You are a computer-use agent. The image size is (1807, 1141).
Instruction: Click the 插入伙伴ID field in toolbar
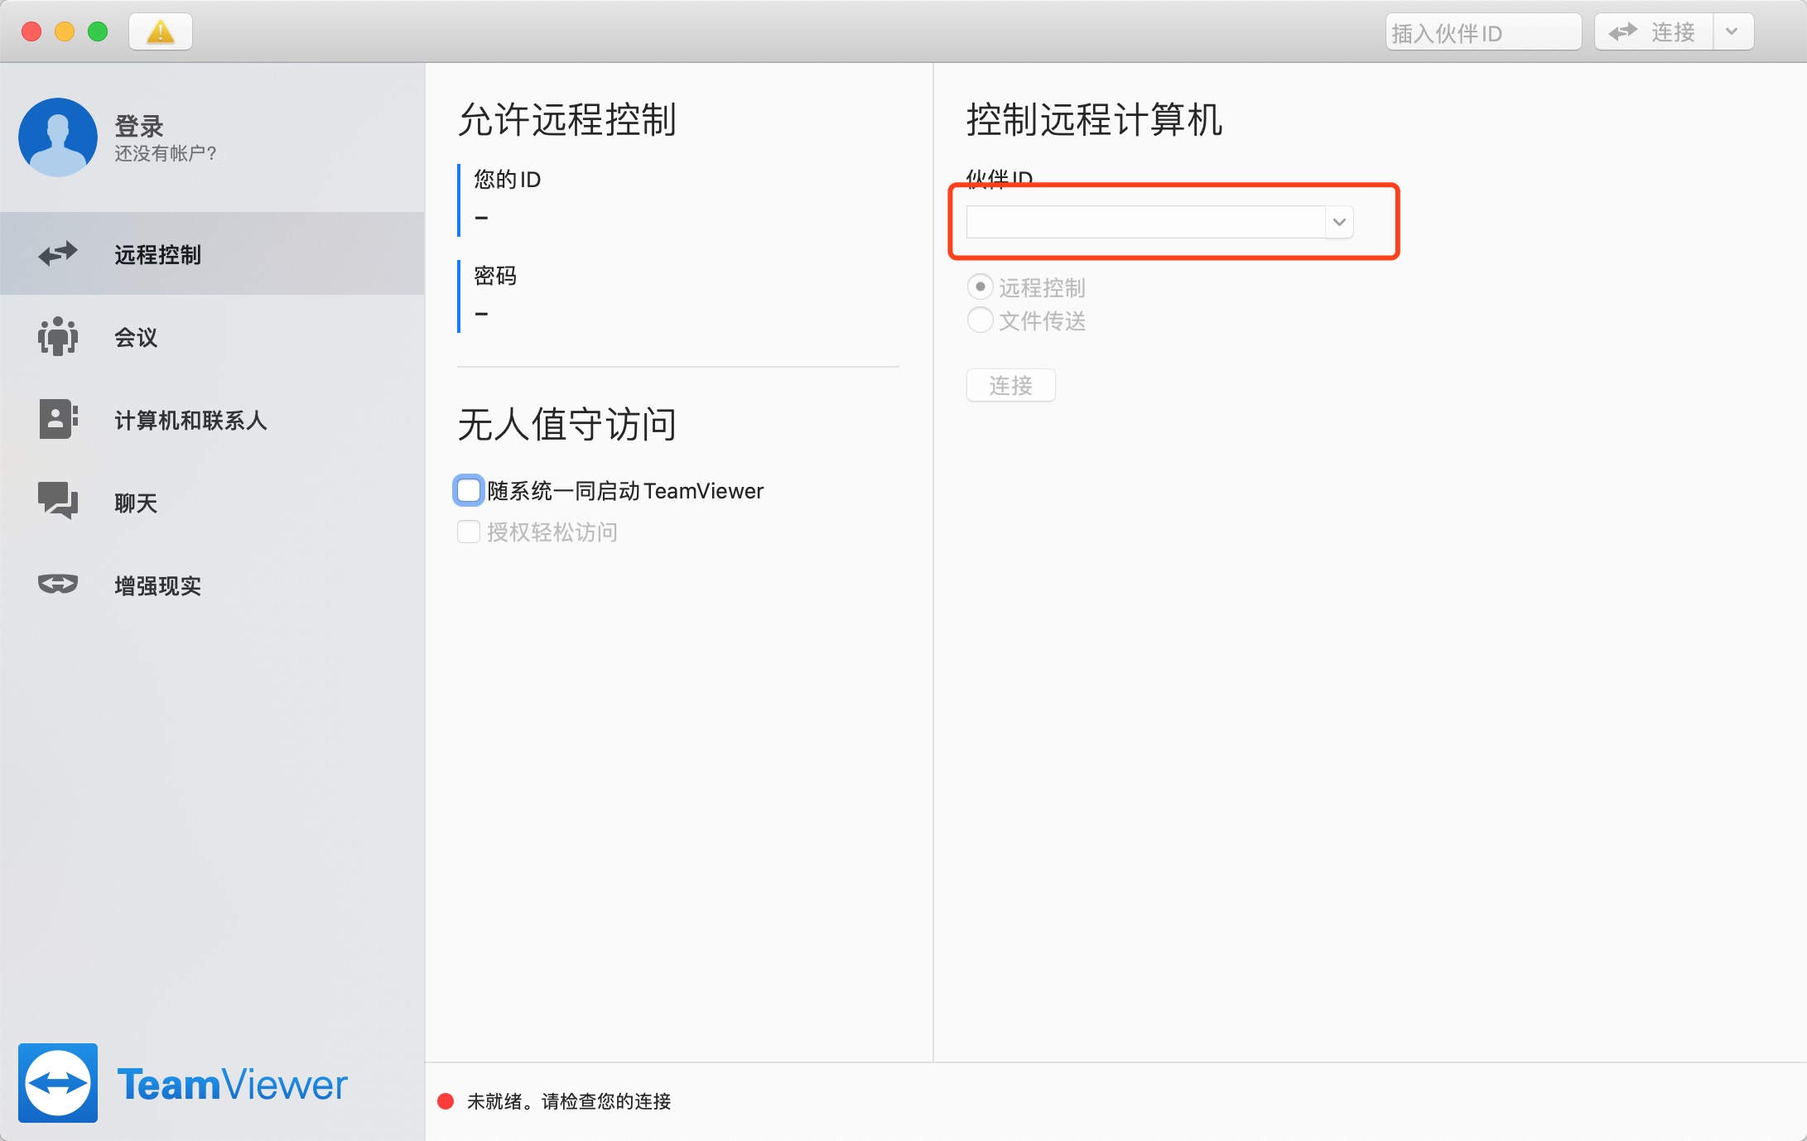pos(1483,32)
